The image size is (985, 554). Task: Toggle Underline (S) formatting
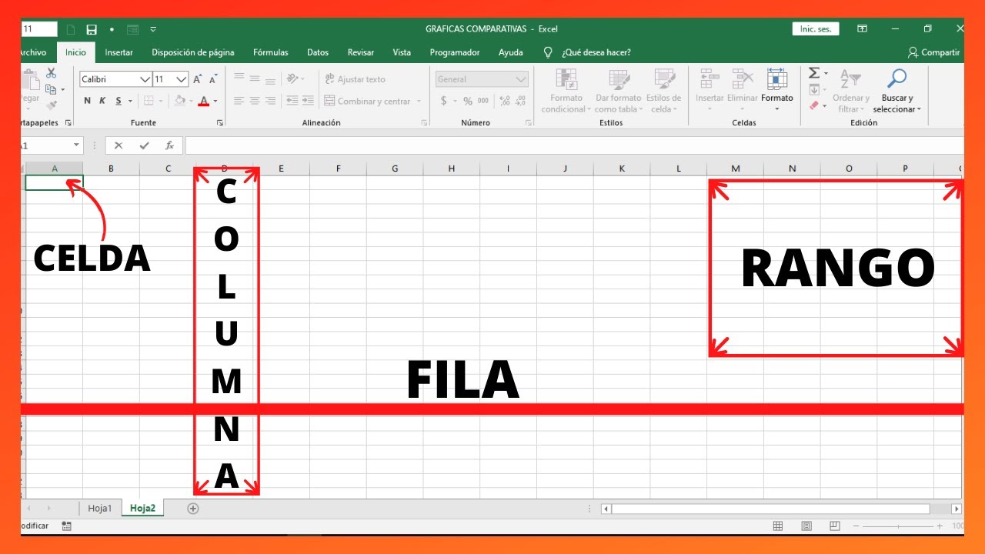pyautogui.click(x=119, y=101)
